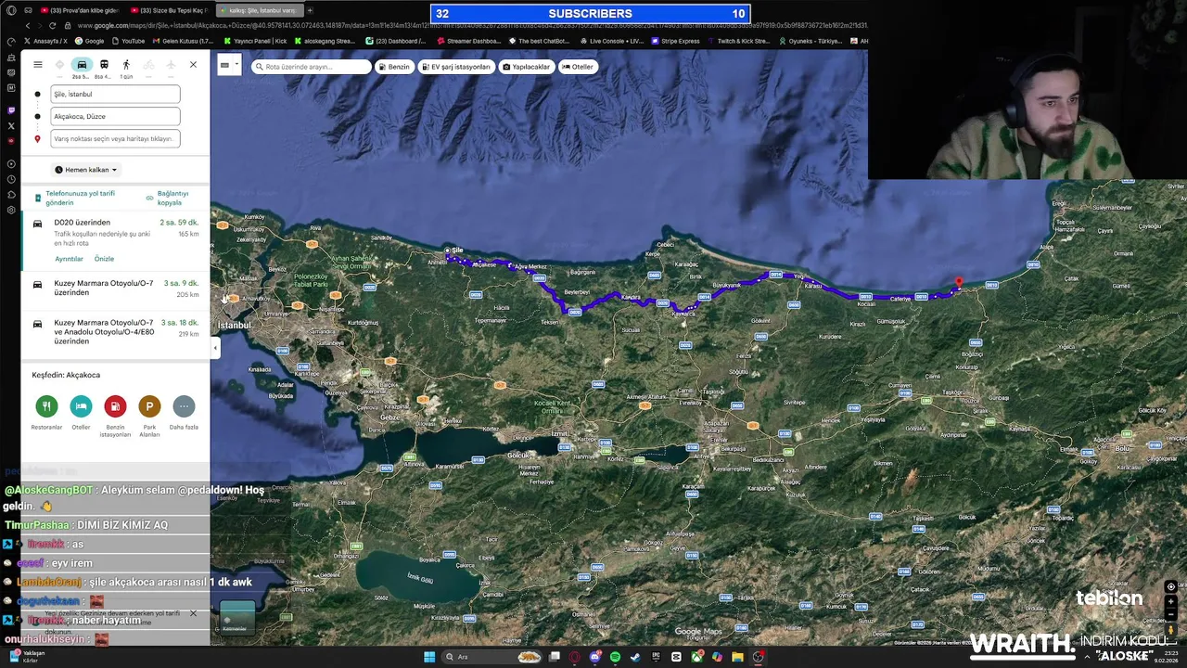Close the directions panel

193,65
